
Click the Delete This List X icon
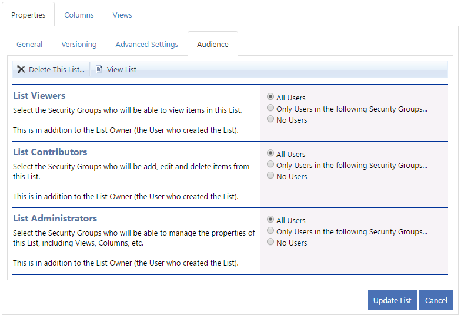[x=21, y=69]
